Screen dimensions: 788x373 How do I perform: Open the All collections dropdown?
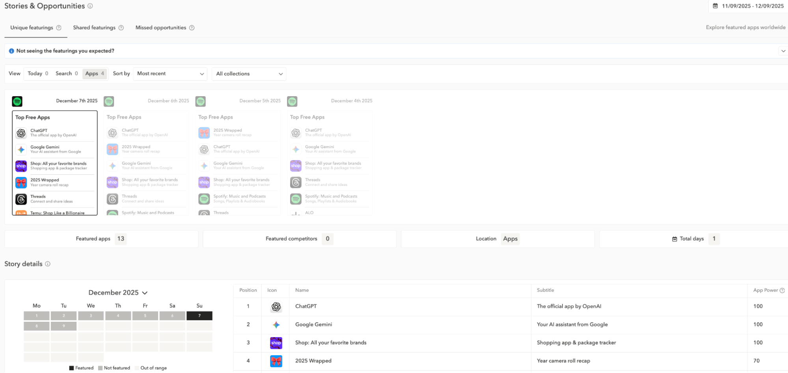(x=248, y=74)
